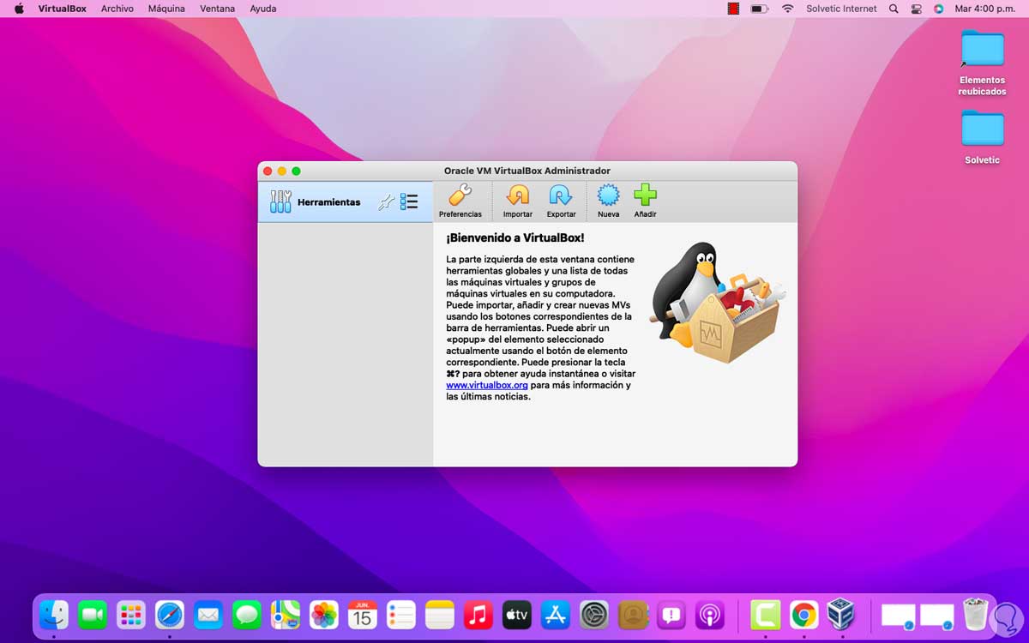Open the Wi-Fi status menu
1029x643 pixels.
coord(787,9)
